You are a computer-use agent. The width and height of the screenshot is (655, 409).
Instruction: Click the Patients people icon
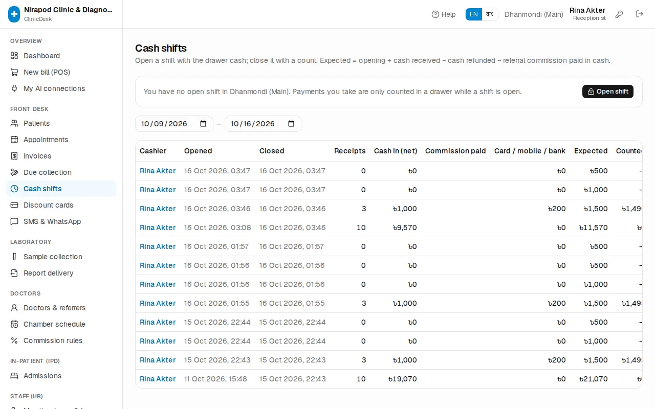[x=14, y=123]
